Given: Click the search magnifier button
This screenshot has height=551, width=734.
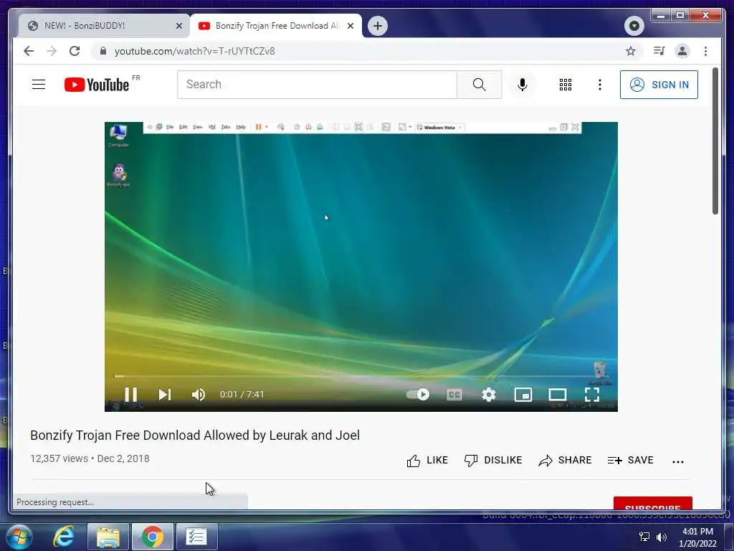Looking at the screenshot, I should [479, 85].
